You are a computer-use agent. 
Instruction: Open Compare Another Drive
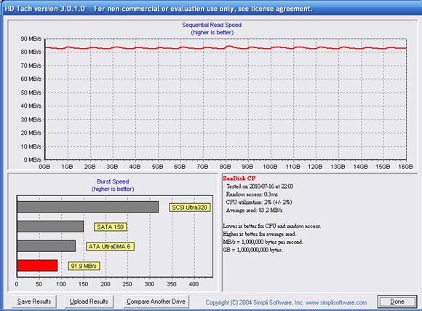click(156, 302)
